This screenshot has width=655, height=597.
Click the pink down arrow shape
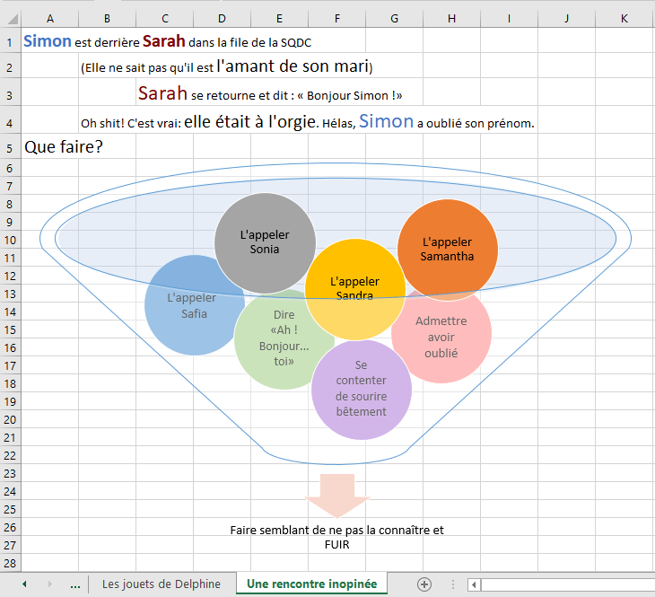click(337, 494)
